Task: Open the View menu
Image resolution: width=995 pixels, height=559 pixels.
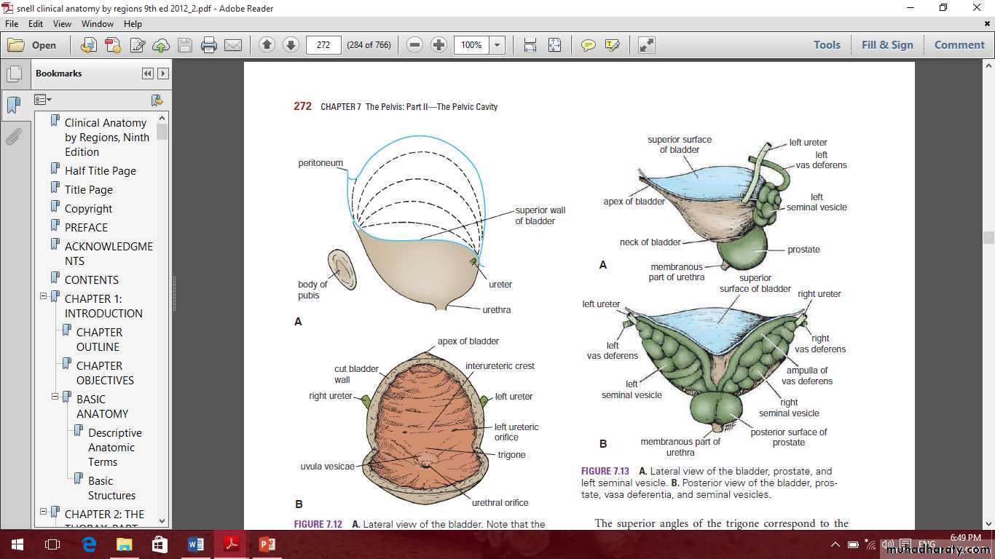Action: 62,24
